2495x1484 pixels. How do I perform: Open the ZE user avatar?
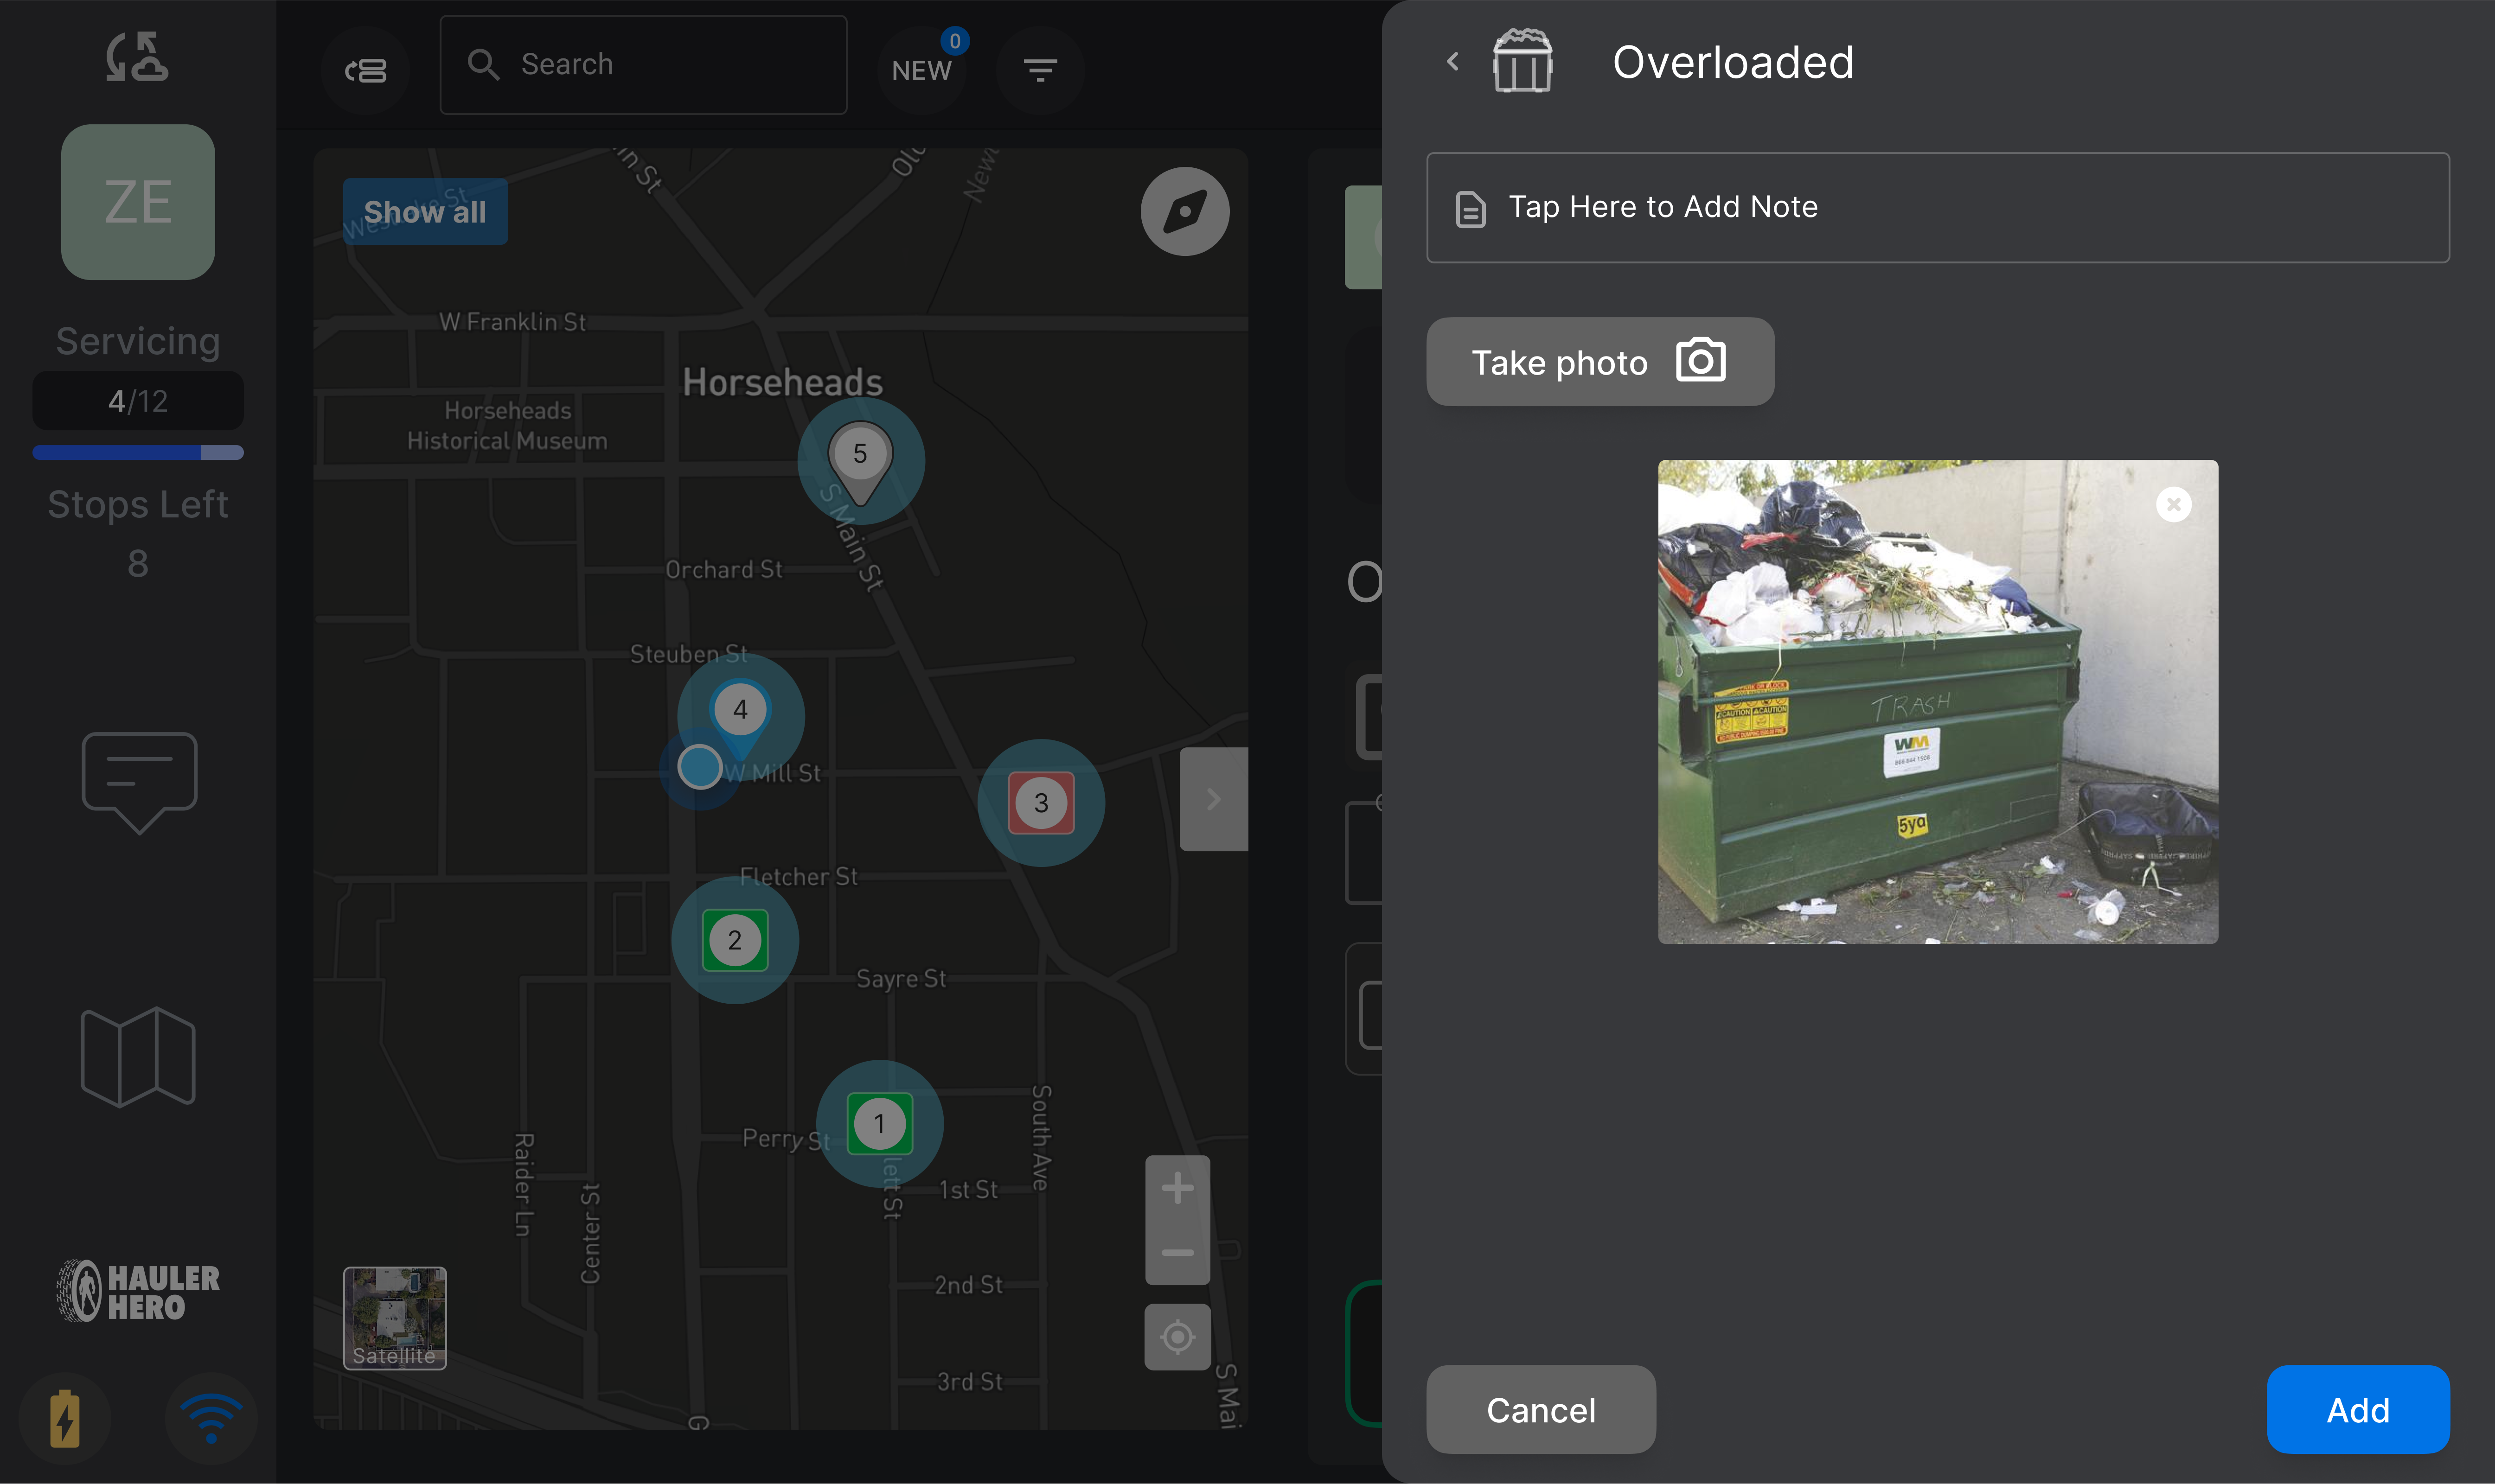[138, 202]
